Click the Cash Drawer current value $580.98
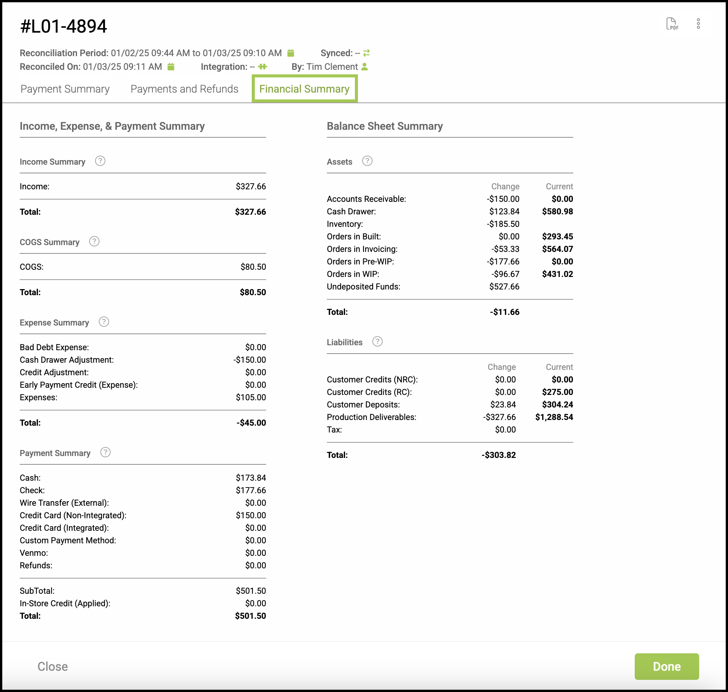Viewport: 728px width, 692px height. [557, 211]
